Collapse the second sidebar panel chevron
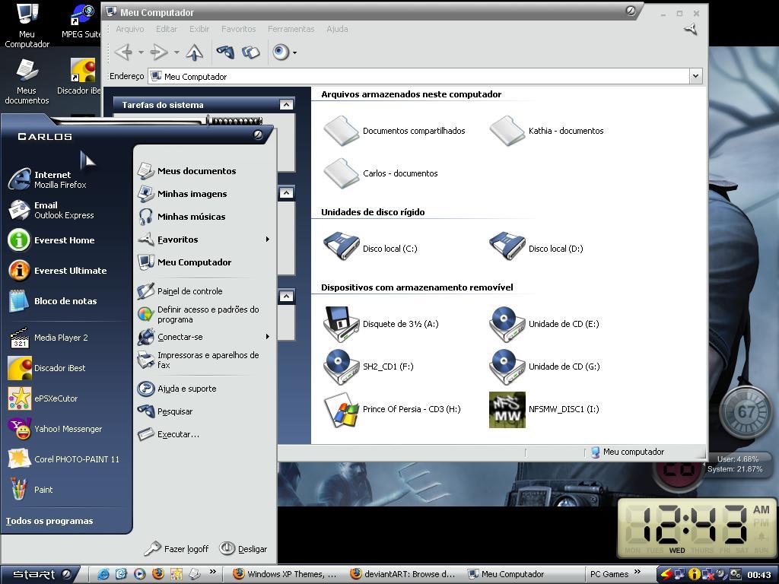Screen dimensions: 779x584 tap(286, 192)
